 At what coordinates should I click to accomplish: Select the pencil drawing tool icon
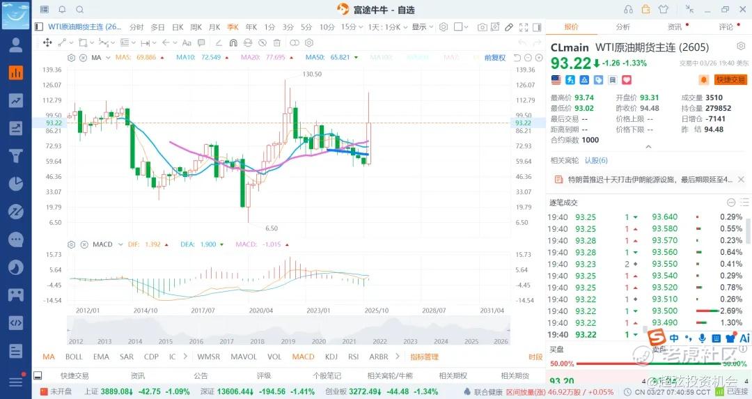(509, 27)
